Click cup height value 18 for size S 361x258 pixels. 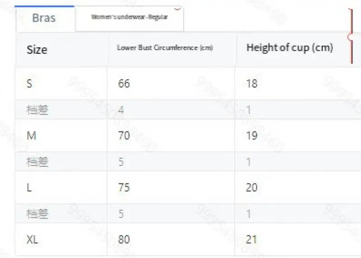(252, 84)
